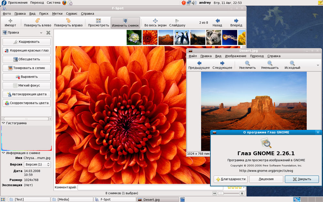Switch to Просмотреть browse mode
The height and width of the screenshot is (202, 323).
(99, 23)
